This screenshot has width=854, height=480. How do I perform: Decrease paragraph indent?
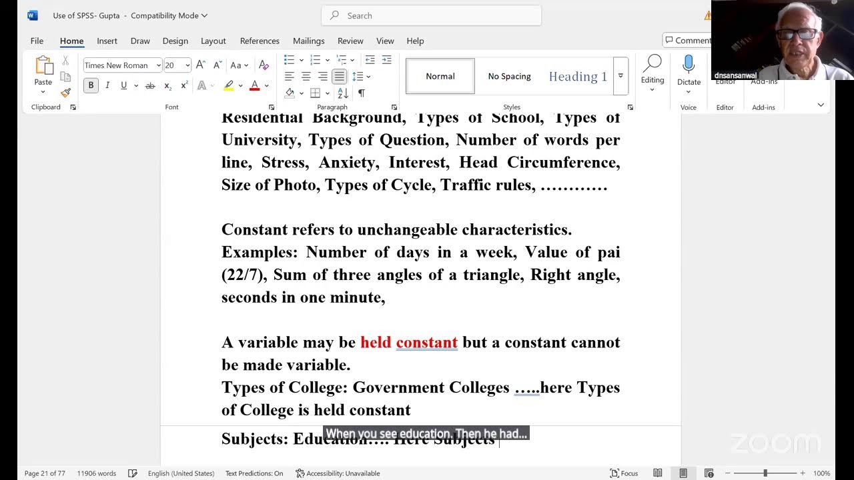click(370, 60)
